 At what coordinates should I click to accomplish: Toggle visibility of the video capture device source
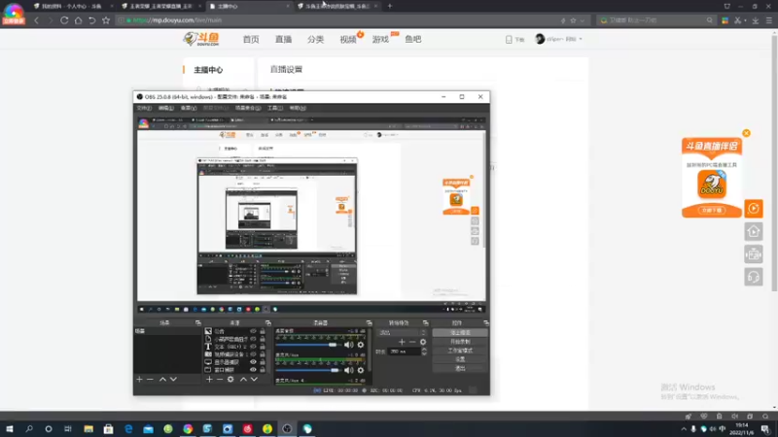tap(253, 354)
